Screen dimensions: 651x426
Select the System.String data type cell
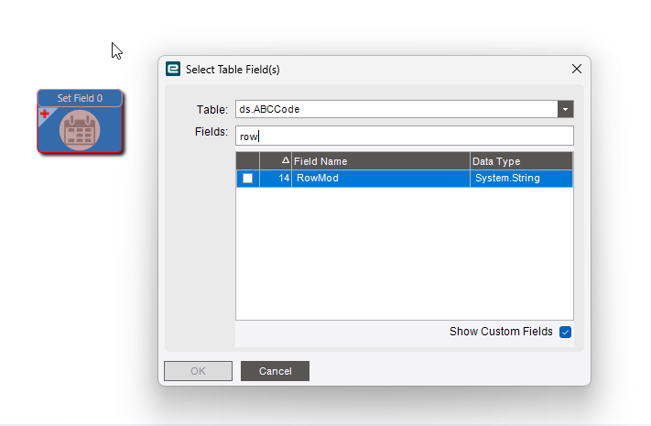pos(521,179)
